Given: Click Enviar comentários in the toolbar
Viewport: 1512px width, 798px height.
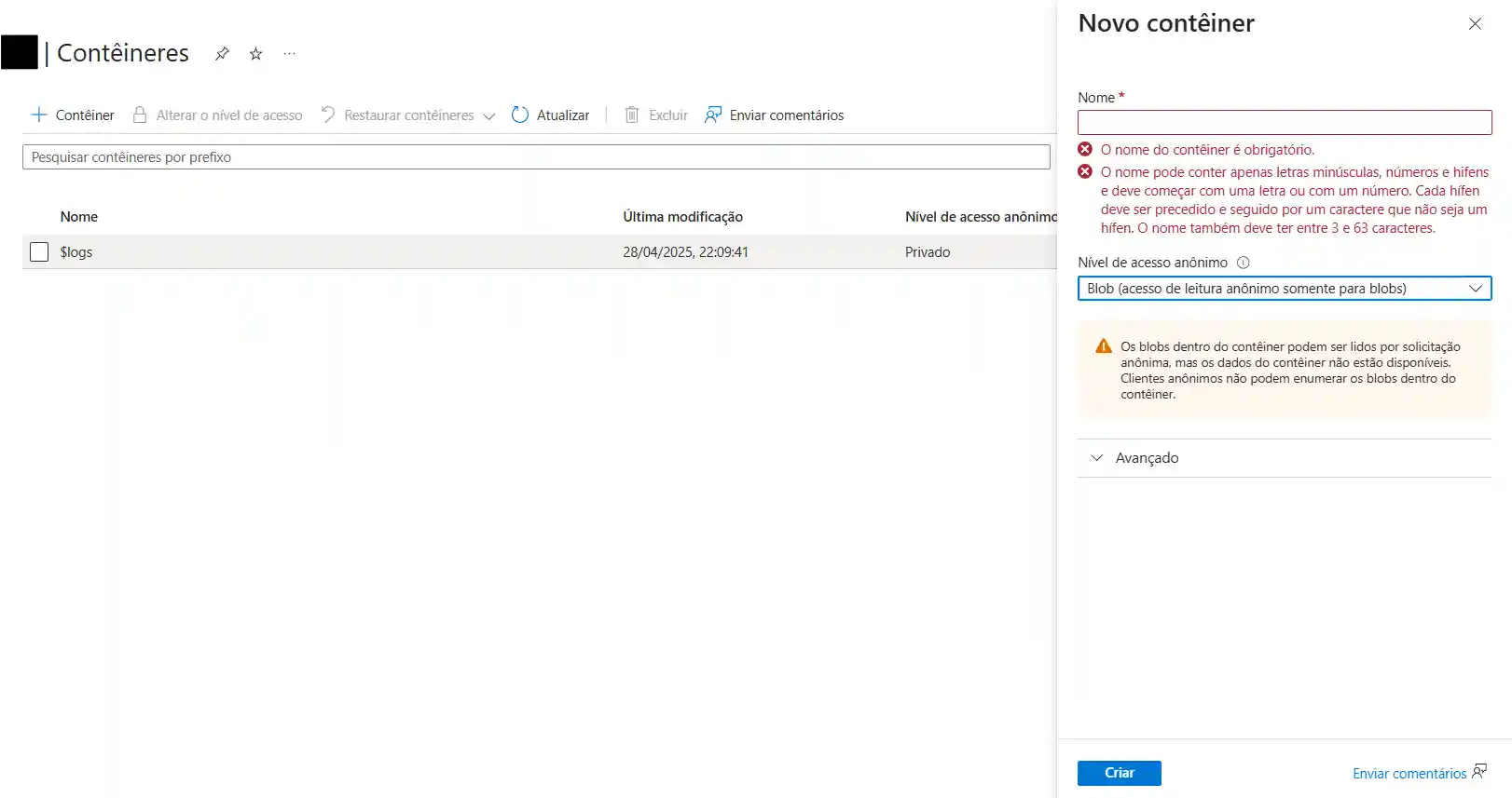Looking at the screenshot, I should tap(775, 115).
